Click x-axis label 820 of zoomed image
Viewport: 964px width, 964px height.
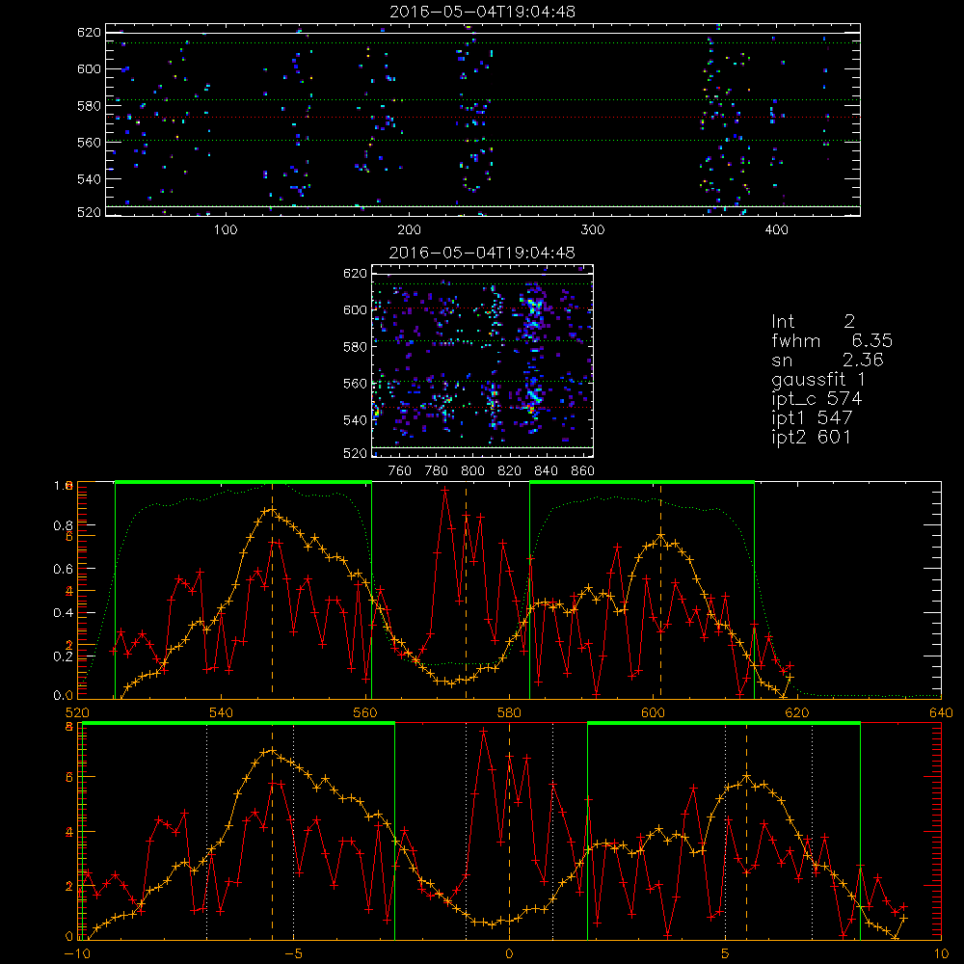click(510, 471)
